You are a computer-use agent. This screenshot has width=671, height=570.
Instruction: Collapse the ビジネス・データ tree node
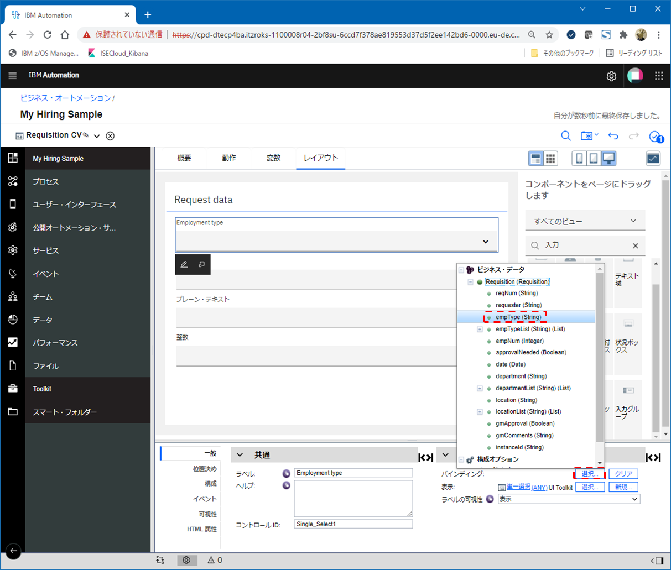[x=461, y=270]
